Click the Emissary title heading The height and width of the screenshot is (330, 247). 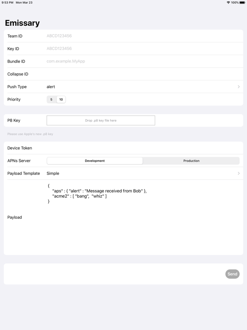pyautogui.click(x=22, y=23)
